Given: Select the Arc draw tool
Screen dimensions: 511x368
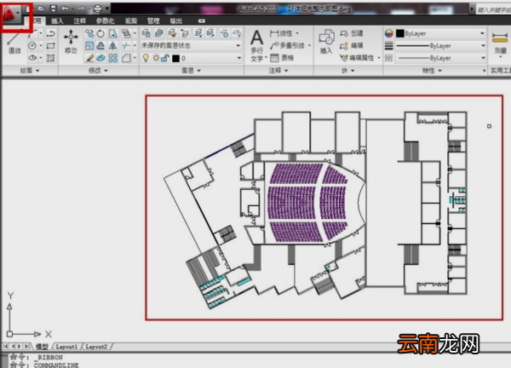Looking at the screenshot, I should tap(32, 33).
